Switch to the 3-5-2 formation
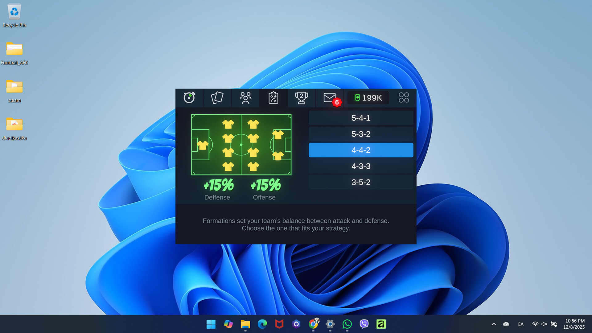This screenshot has height=333, width=592. coord(361,182)
